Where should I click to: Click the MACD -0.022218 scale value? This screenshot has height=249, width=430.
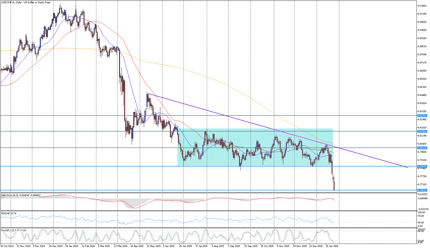coord(422,209)
